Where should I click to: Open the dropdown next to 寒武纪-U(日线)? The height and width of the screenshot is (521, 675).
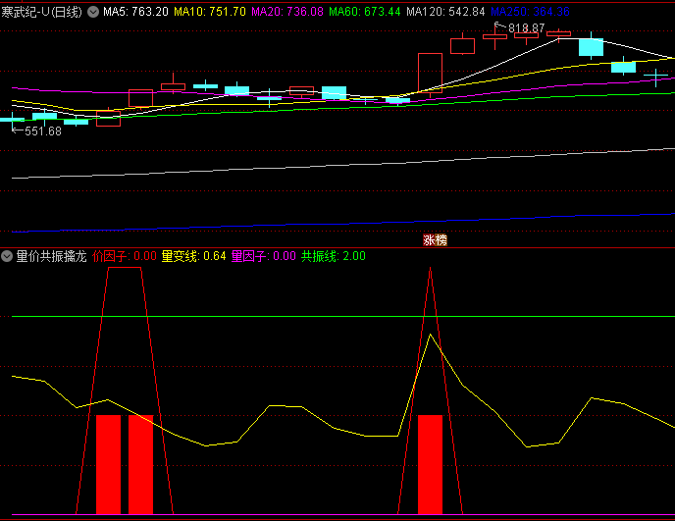tap(93, 12)
